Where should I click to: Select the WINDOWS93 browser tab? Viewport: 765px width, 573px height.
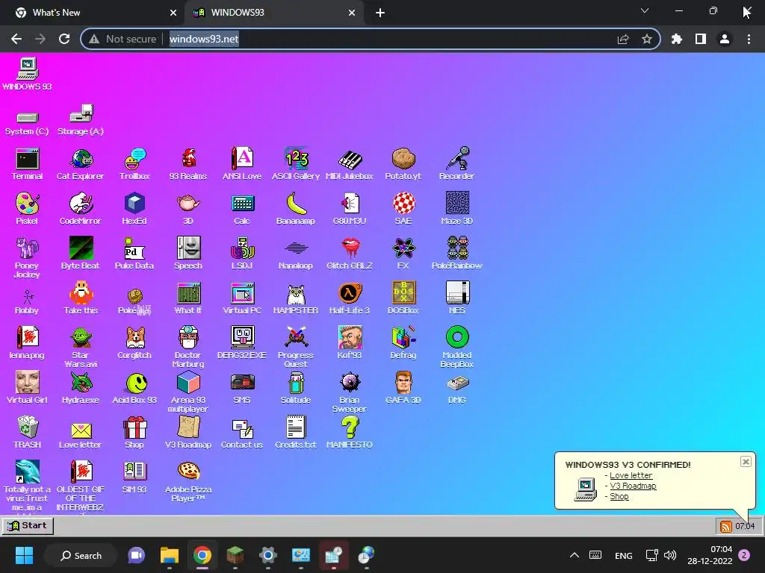coord(274,13)
